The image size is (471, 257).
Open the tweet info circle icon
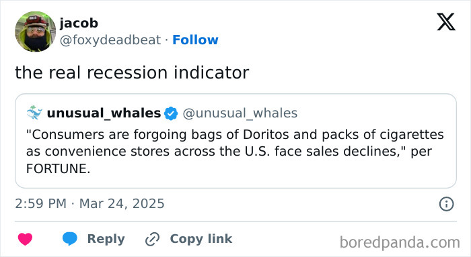click(x=446, y=204)
